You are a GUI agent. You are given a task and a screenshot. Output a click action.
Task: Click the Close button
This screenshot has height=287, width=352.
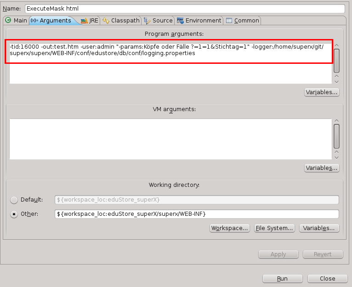327,278
